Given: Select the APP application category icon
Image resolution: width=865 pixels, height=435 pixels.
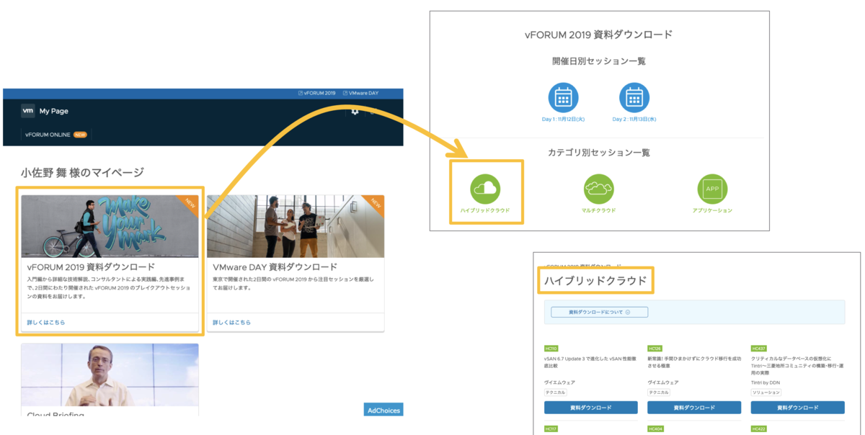Looking at the screenshot, I should coord(712,189).
